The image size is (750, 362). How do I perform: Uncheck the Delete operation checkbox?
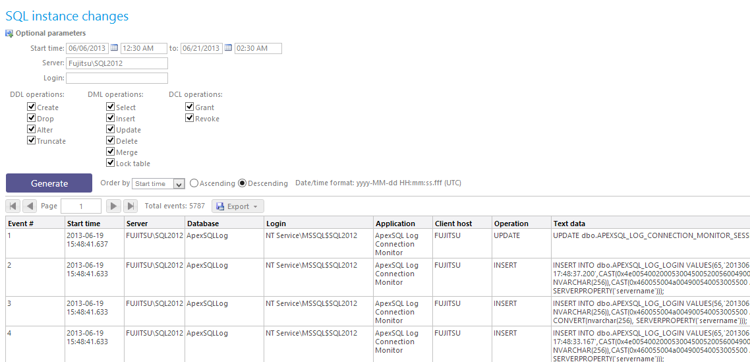pos(111,140)
